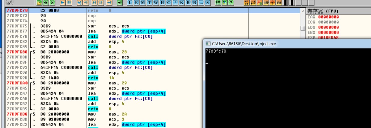The width and height of the screenshot is (371, 128).
Task: Show Source with the S button
Action: tap(208, 2)
